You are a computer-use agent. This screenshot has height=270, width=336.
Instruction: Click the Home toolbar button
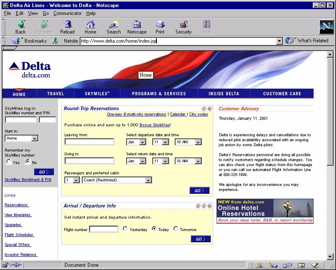pyautogui.click(x=90, y=27)
